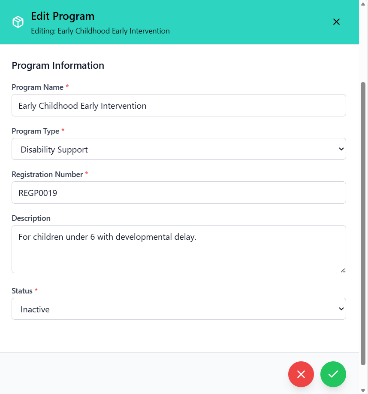Click the vertical scrollbar thumb
The image size is (368, 394).
363,223
